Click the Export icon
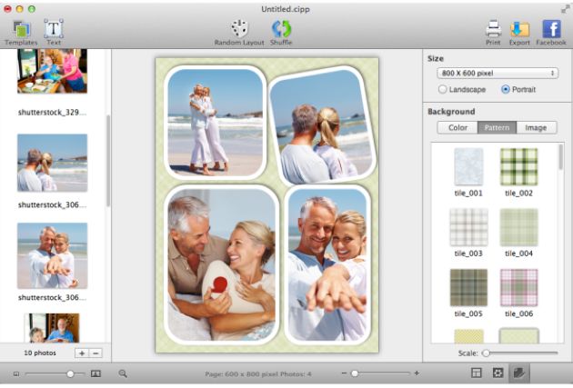Screen dimensions: 573x388 click(519, 29)
